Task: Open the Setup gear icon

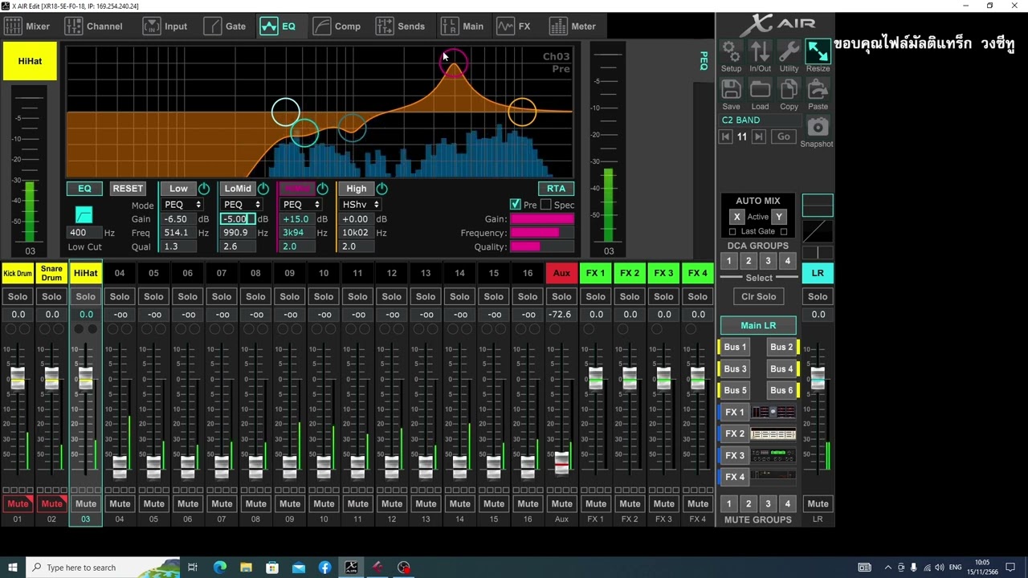Action: click(x=731, y=51)
